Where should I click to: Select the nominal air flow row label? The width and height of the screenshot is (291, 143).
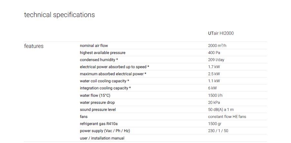(94, 46)
